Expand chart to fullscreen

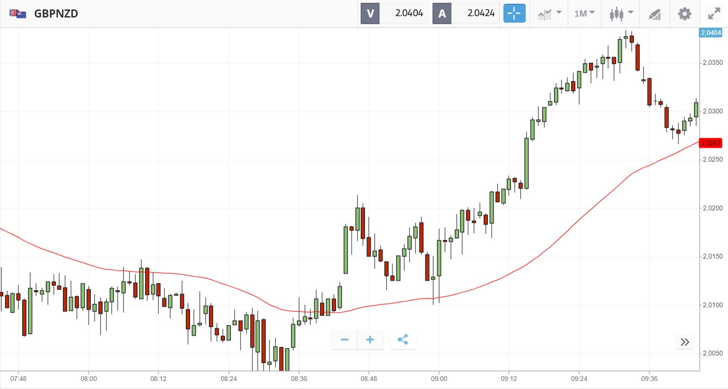[x=713, y=14]
